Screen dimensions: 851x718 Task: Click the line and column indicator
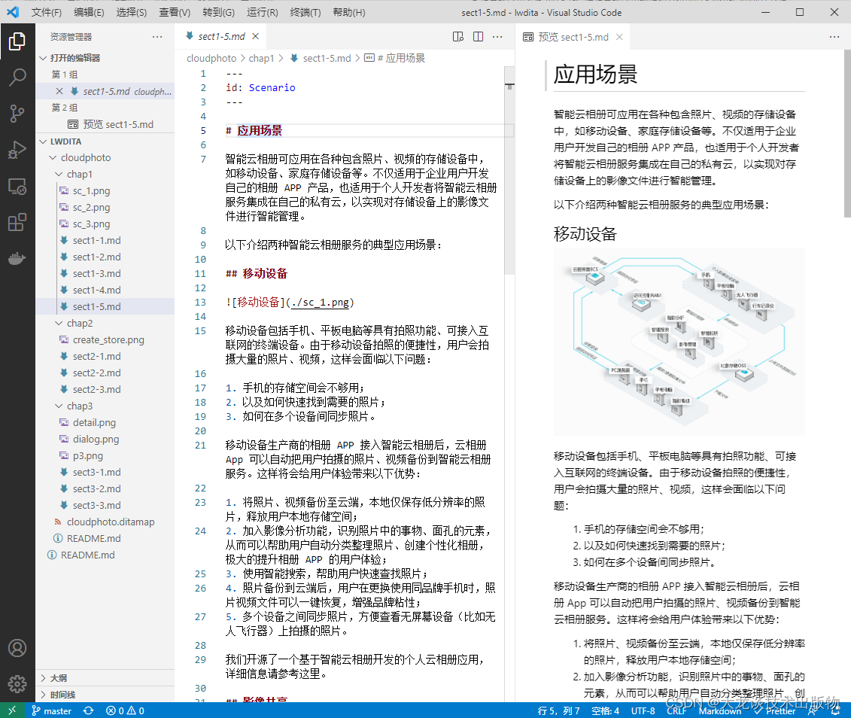(x=558, y=710)
